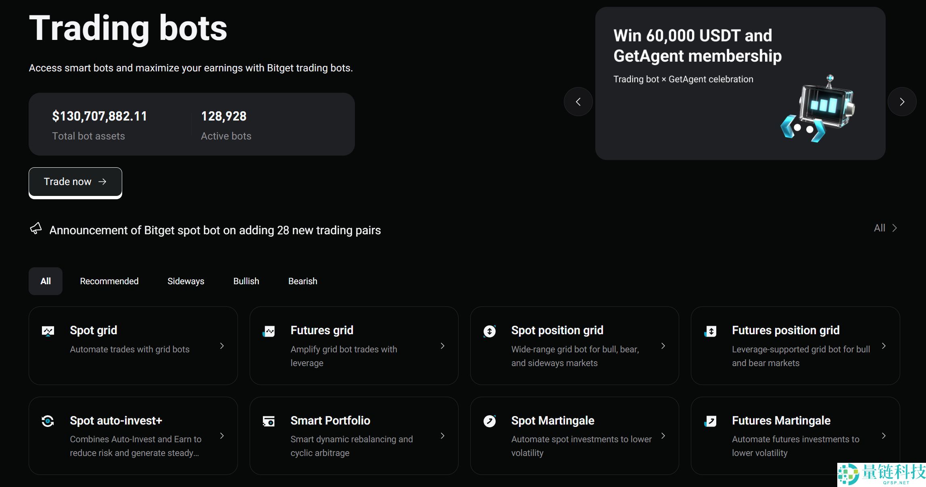Select the Spot grid bot icon
The width and height of the screenshot is (926, 487).
pos(48,331)
